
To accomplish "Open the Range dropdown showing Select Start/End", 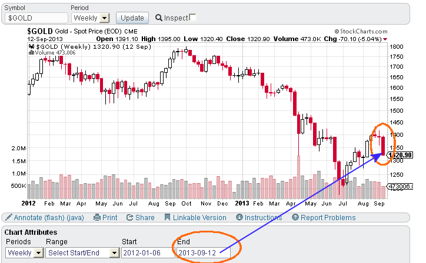I will 82,253.
